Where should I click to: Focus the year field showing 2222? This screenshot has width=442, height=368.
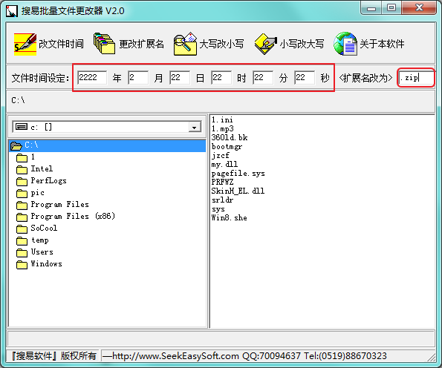tap(92, 77)
